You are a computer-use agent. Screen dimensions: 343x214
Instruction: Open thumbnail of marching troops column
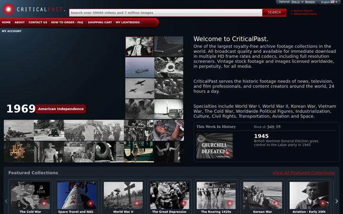(79, 130)
